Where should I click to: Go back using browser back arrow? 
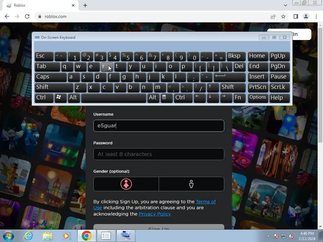(7, 16)
